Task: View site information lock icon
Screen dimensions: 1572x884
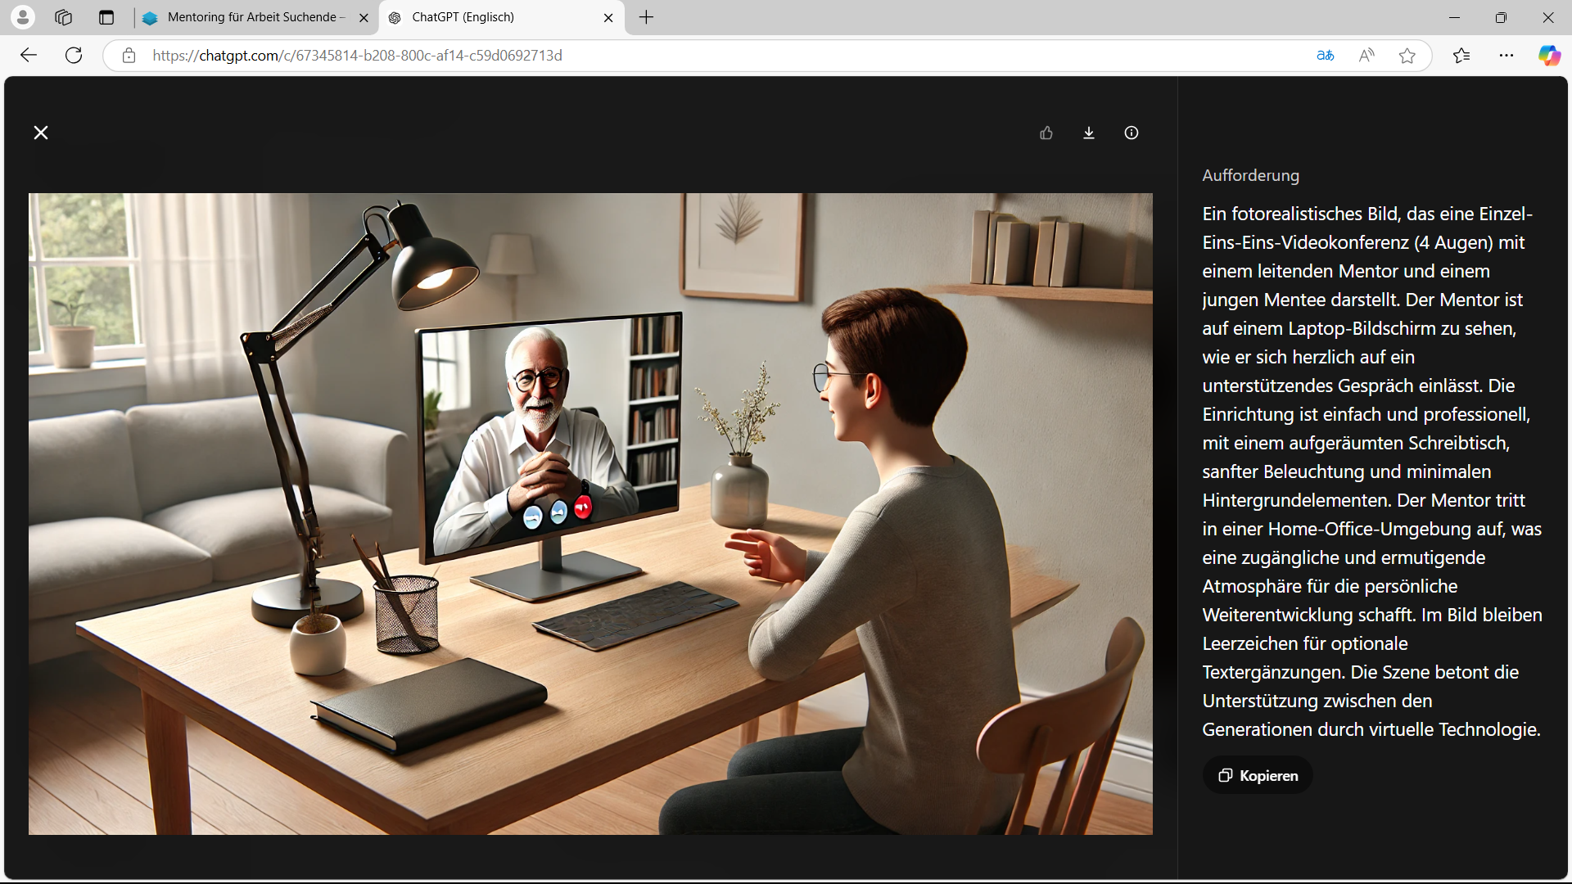Action: pos(129,55)
